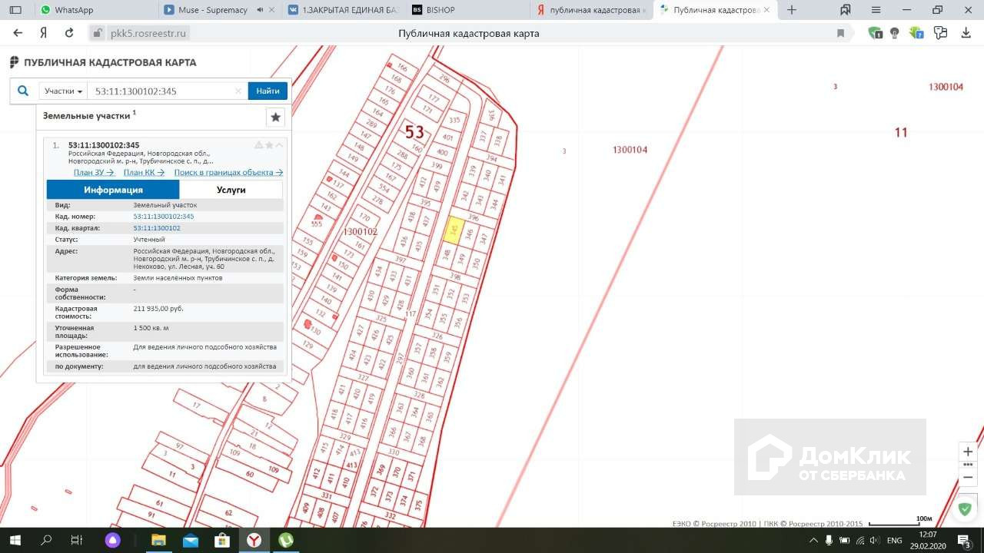Open the browser hamburger menu
This screenshot has height=553, width=984.
coord(876,10)
